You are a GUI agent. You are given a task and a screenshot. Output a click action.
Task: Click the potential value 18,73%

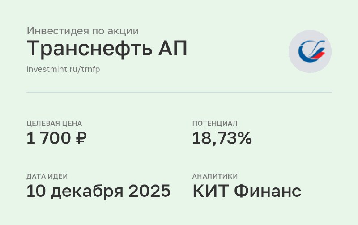(222, 138)
